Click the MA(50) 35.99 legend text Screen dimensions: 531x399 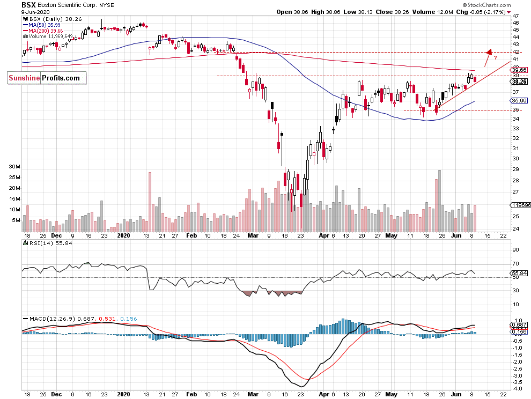pos(45,25)
